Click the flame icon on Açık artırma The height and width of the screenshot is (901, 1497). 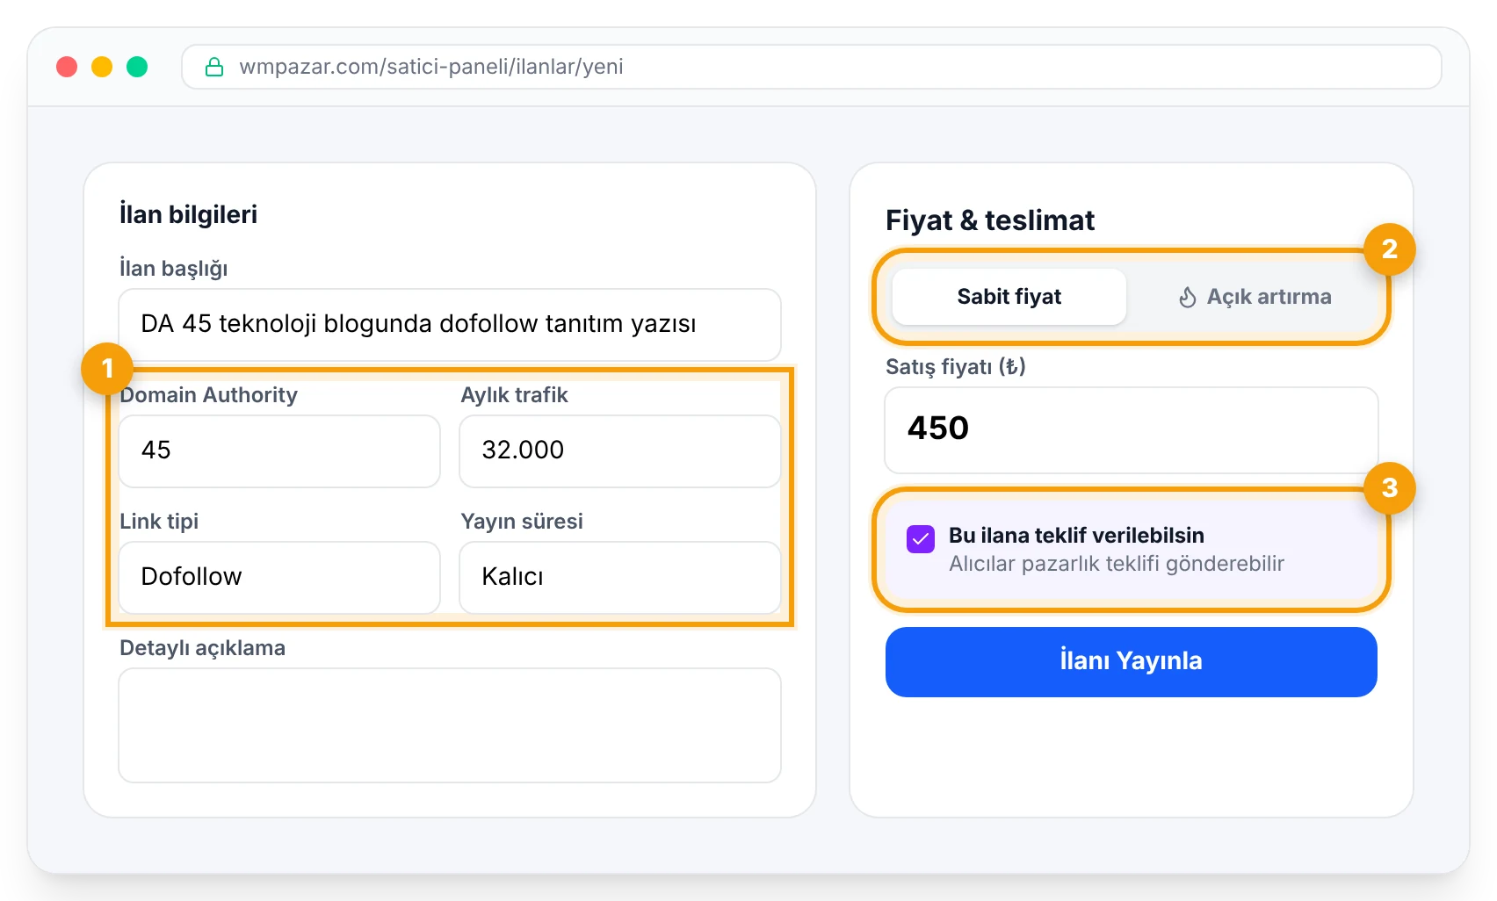coord(1188,298)
